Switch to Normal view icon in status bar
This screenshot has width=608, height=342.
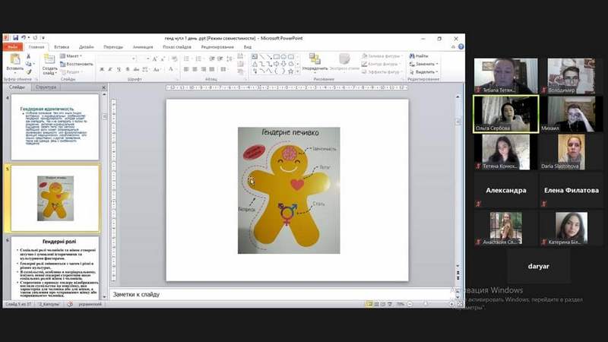pyautogui.click(x=369, y=305)
